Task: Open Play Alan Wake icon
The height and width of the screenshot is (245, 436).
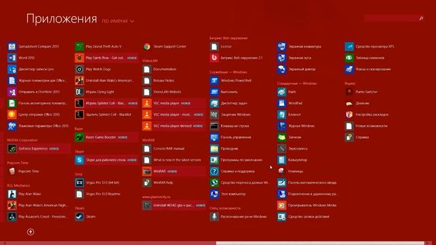Action: [x=12, y=194]
